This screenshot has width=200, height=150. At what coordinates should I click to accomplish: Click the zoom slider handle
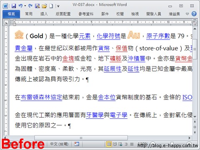pos(172,143)
